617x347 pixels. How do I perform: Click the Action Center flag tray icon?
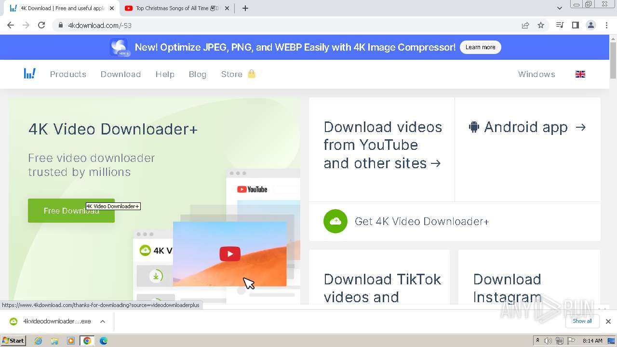[x=571, y=341]
